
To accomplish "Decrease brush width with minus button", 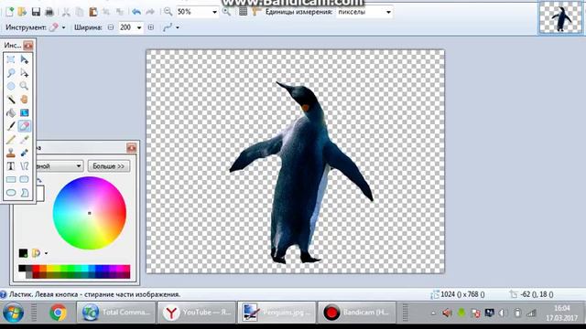I will pos(111,27).
